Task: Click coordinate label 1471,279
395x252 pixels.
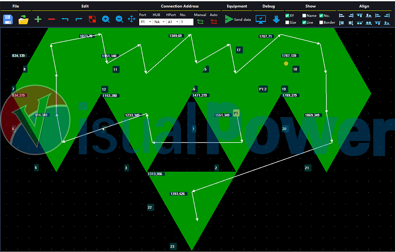Action: click(201, 95)
